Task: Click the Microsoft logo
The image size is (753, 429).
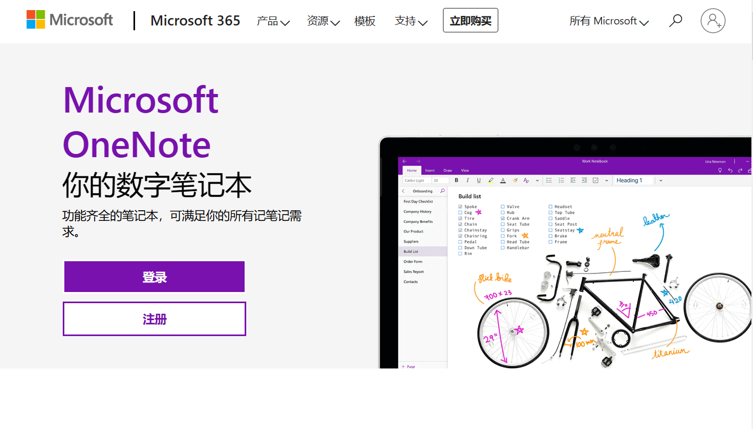Action: tap(70, 20)
